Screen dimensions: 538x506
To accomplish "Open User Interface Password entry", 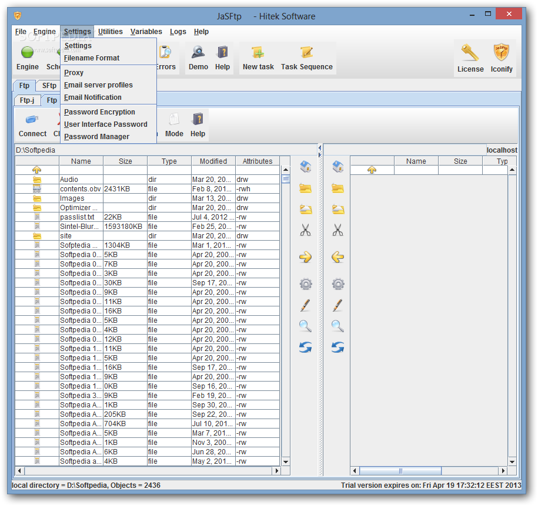I will 108,124.
